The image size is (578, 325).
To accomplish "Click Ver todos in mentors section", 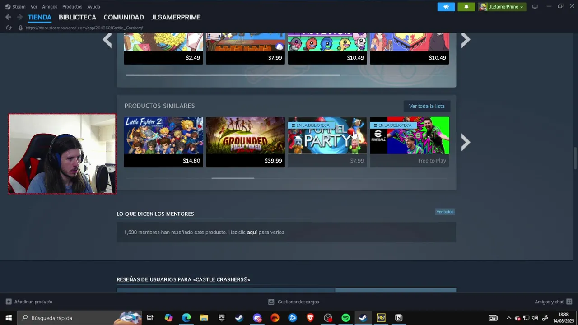I will [445, 212].
